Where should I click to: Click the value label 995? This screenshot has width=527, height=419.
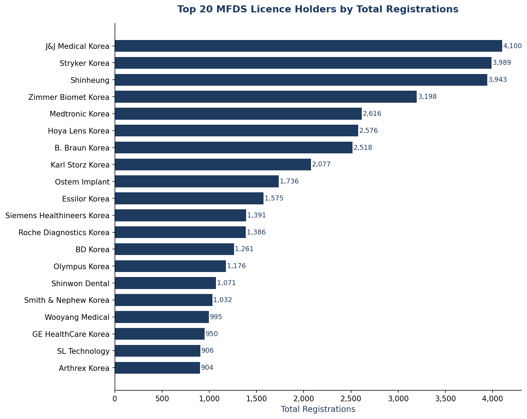click(x=216, y=317)
